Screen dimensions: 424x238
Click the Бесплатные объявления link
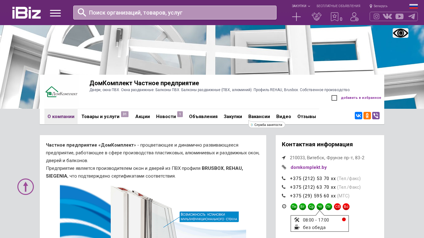point(338,6)
